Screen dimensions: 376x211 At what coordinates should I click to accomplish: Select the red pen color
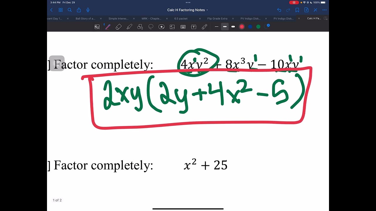[242, 27]
